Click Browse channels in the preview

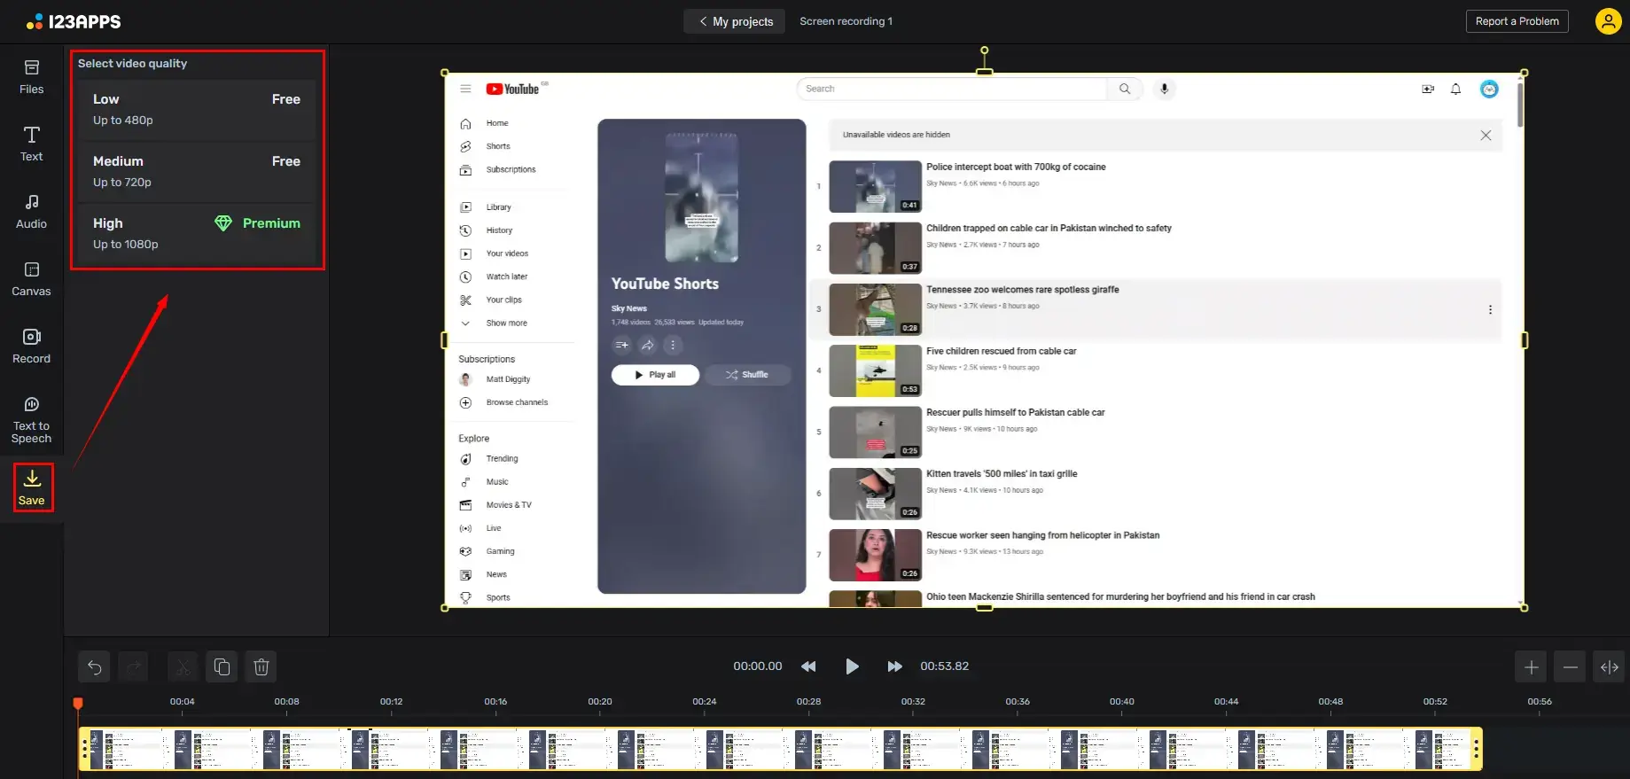(x=517, y=402)
